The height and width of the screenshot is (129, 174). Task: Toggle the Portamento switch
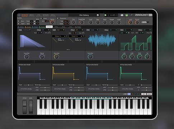58,18
